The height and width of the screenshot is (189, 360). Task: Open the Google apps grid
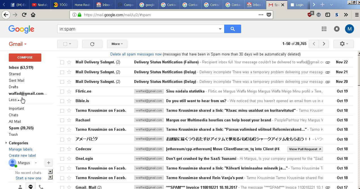tap(324, 29)
